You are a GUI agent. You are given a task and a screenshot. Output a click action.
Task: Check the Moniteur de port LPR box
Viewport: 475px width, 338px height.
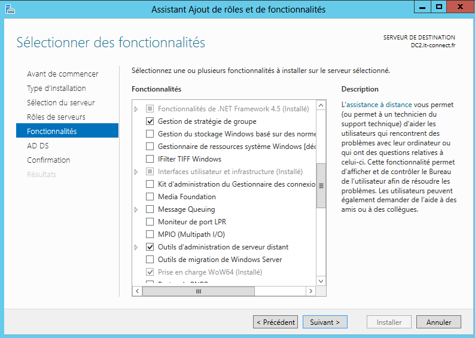(x=150, y=222)
